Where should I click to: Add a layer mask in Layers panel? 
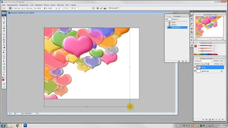click(x=210, y=119)
